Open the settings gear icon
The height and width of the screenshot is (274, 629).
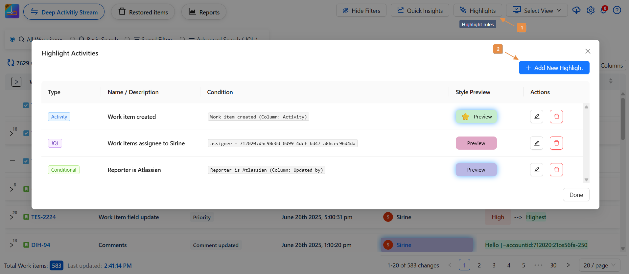click(591, 11)
